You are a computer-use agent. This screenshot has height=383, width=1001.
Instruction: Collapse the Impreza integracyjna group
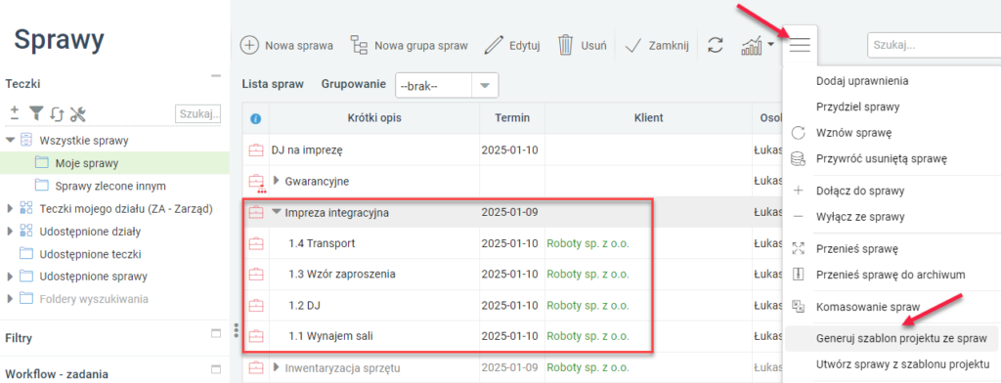coord(277,212)
